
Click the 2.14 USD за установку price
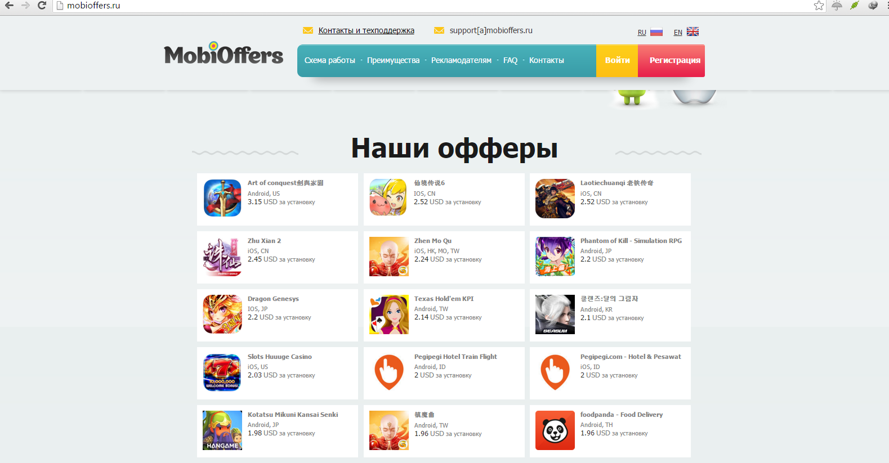pos(448,317)
